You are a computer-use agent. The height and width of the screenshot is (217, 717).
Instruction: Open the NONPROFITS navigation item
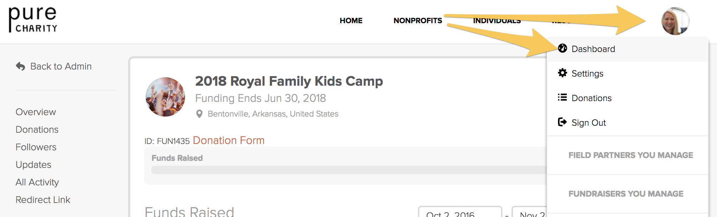(x=418, y=20)
